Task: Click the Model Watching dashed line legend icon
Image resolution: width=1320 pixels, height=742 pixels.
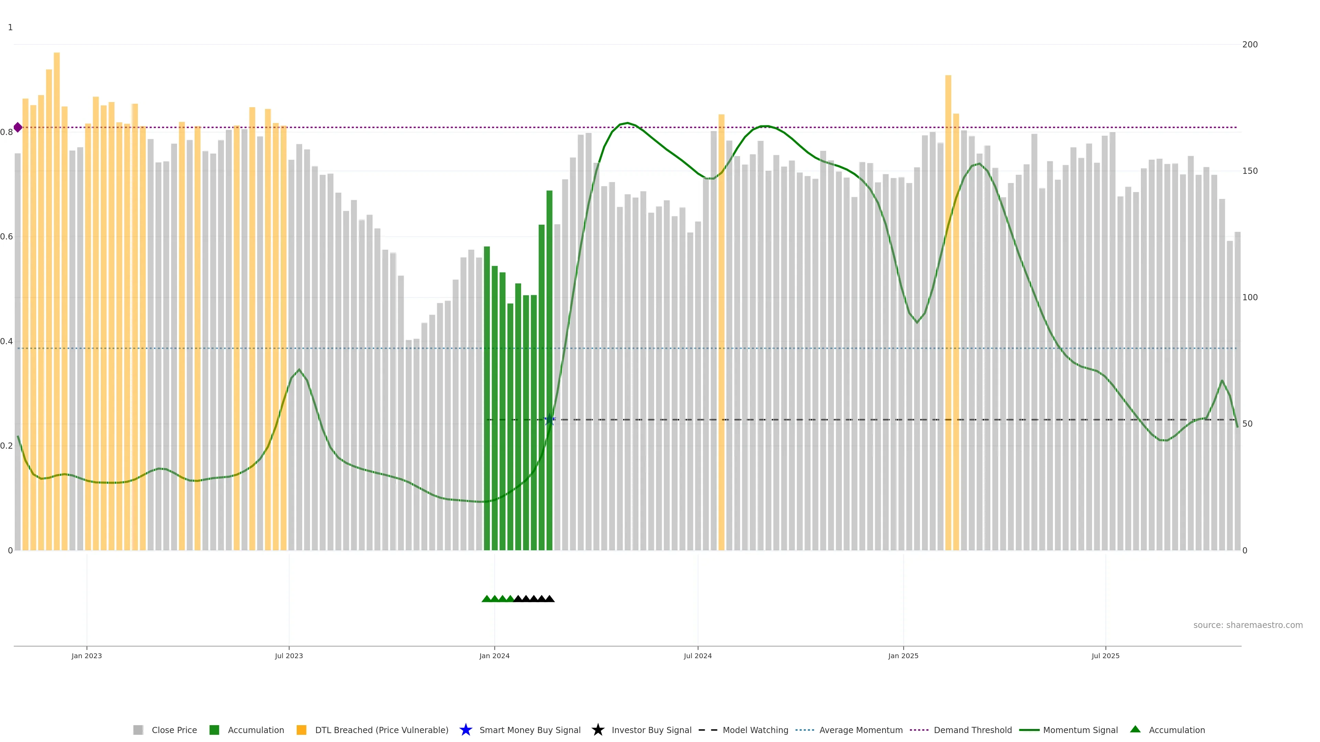Action: (708, 730)
